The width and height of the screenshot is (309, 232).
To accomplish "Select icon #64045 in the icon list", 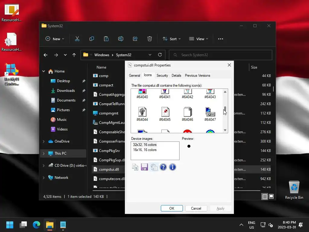I will (x=165, y=114).
